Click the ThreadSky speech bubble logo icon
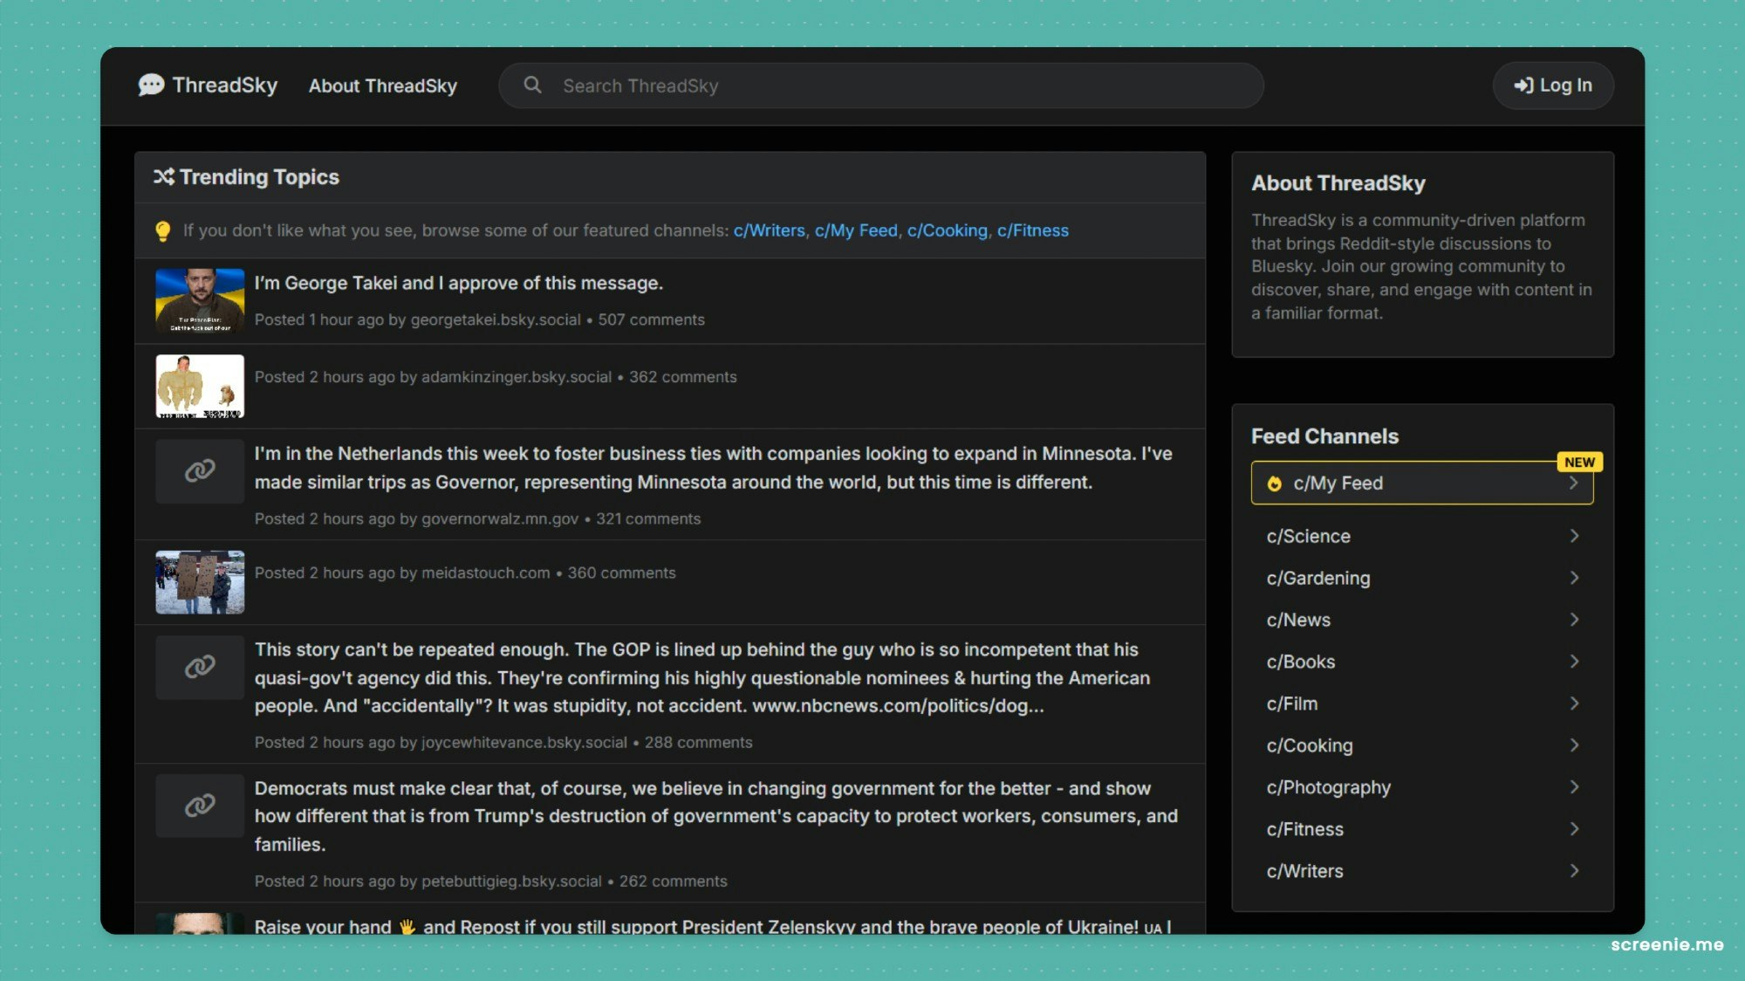This screenshot has width=1745, height=981. pyautogui.click(x=151, y=85)
